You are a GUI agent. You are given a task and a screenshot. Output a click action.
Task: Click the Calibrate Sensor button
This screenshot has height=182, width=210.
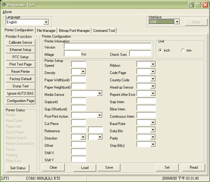click(x=21, y=42)
